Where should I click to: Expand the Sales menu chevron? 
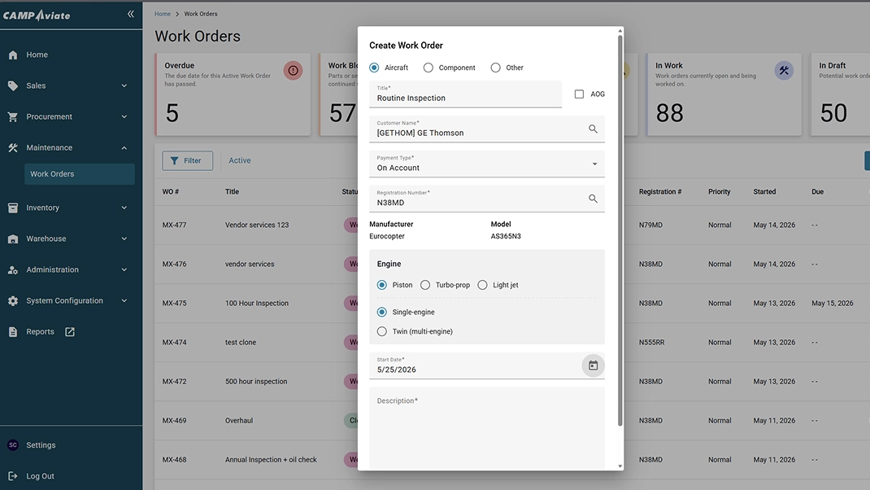[x=124, y=85]
